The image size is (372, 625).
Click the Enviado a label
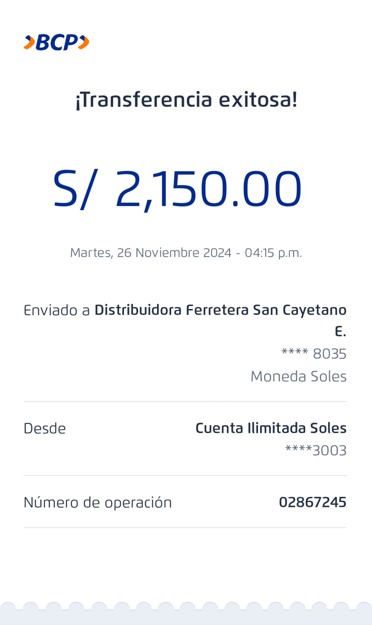tap(57, 310)
